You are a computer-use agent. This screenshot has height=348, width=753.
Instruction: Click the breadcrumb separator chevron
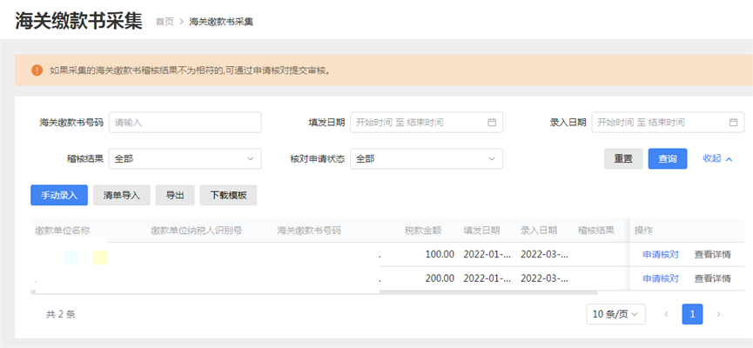click(182, 22)
